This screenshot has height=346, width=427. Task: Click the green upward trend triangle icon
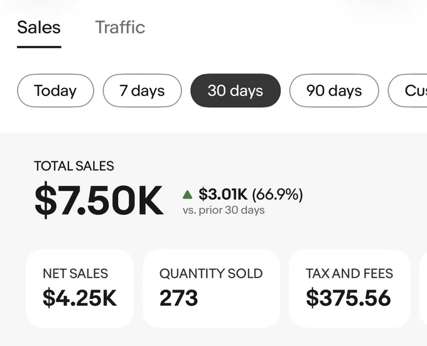(187, 195)
